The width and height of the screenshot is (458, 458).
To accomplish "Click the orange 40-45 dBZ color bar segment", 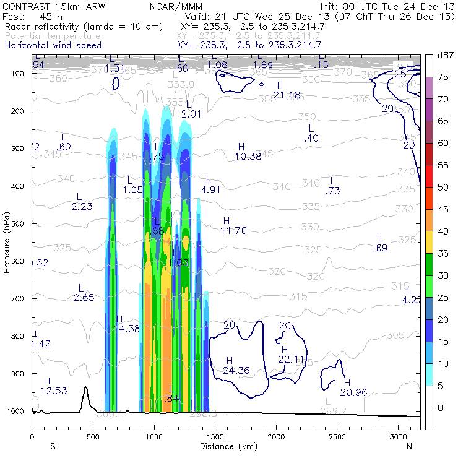I will (429, 220).
